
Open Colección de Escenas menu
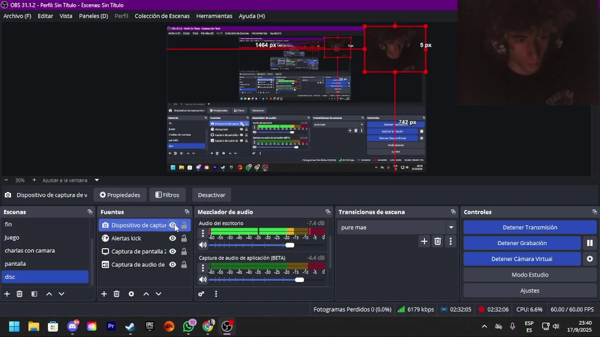pyautogui.click(x=162, y=16)
